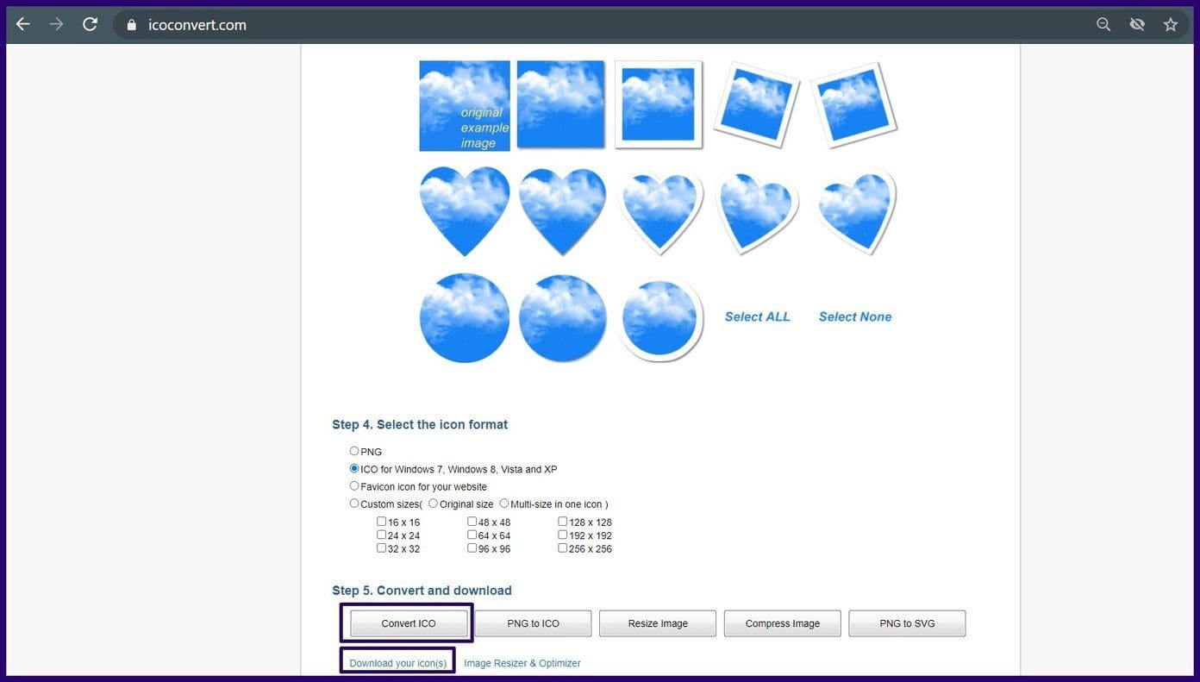This screenshot has height=682, width=1200.
Task: Check the 48 x 48 size box
Action: click(472, 522)
